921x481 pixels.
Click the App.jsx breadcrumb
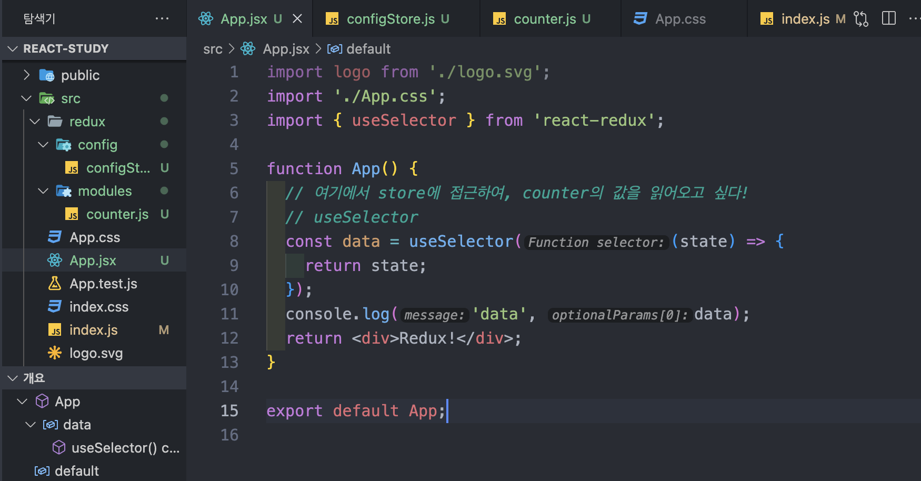pyautogui.click(x=286, y=49)
